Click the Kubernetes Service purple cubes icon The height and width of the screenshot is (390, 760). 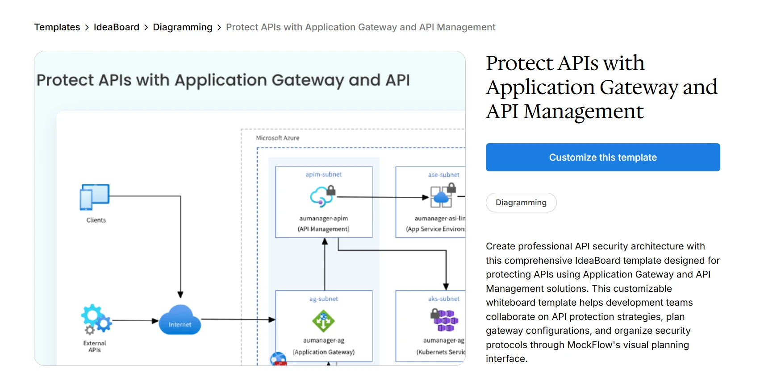coord(444,320)
